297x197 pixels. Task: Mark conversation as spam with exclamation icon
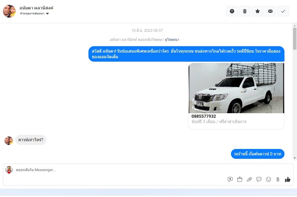(x=232, y=11)
